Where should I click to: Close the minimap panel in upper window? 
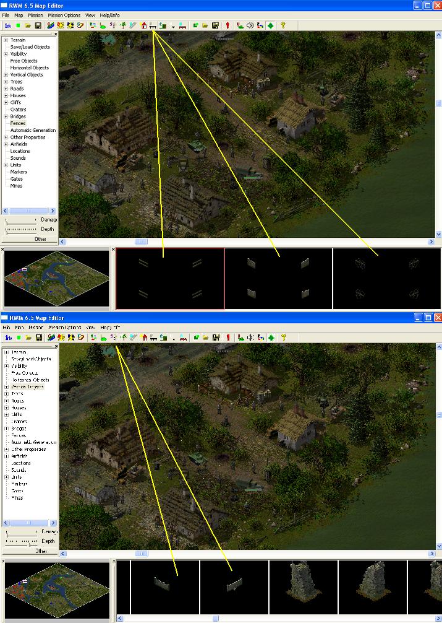tap(2, 250)
